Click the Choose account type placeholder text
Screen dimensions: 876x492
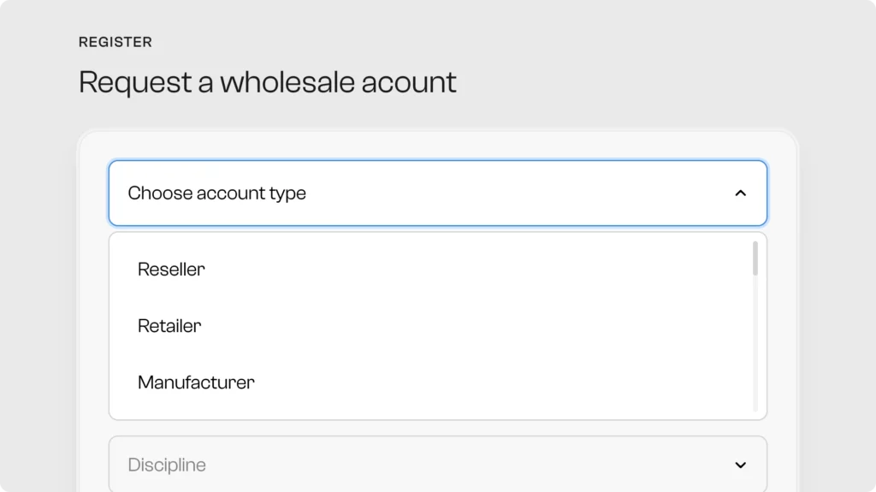point(216,193)
